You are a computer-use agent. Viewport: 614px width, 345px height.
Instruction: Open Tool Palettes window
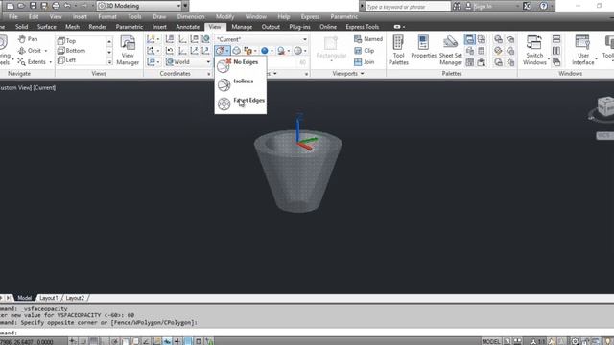coord(399,50)
